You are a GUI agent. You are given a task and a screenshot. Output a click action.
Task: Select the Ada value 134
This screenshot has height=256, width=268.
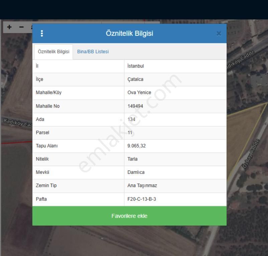click(x=131, y=119)
